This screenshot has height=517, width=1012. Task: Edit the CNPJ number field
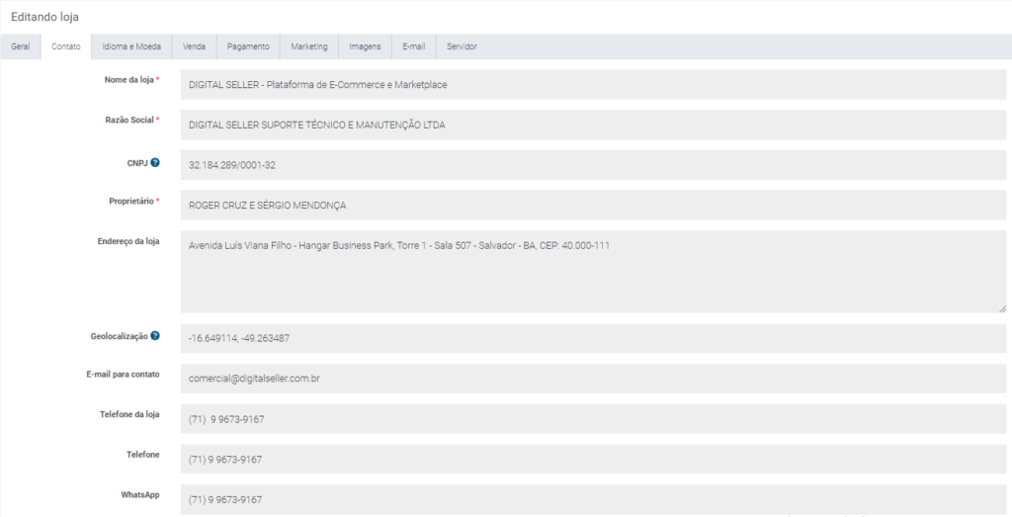click(x=593, y=164)
